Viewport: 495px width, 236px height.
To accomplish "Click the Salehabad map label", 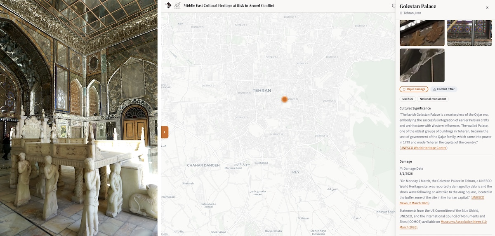I will (x=262, y=163).
